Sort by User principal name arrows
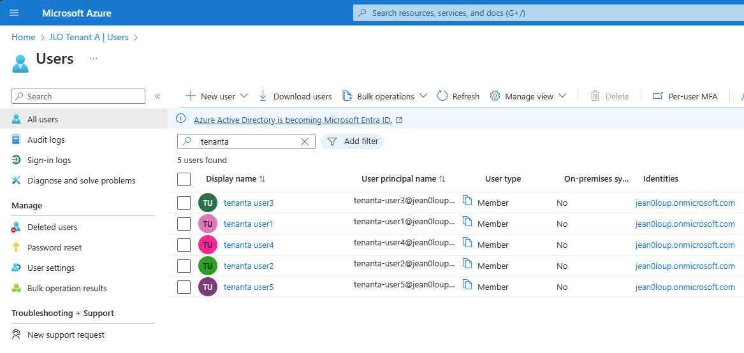This screenshot has height=353, width=744. point(442,179)
